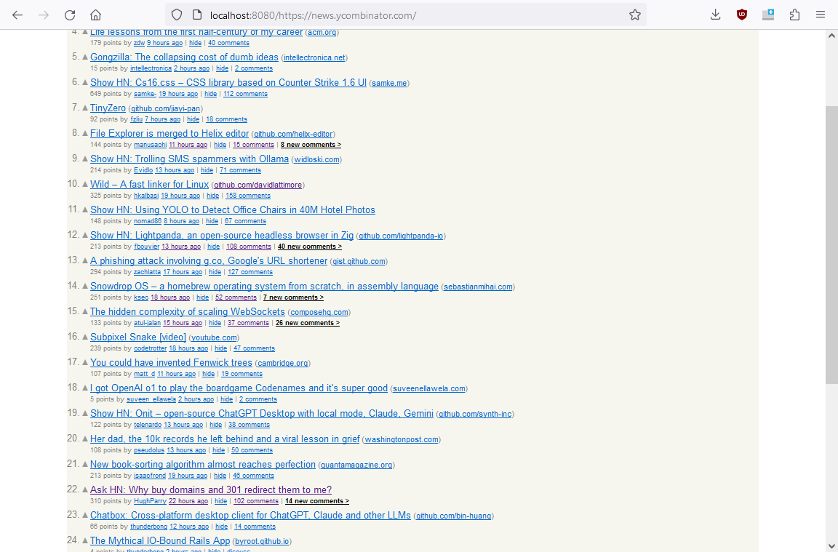Upvote the TinyZero story
Viewport: 838px width, 552px height.
(84, 108)
